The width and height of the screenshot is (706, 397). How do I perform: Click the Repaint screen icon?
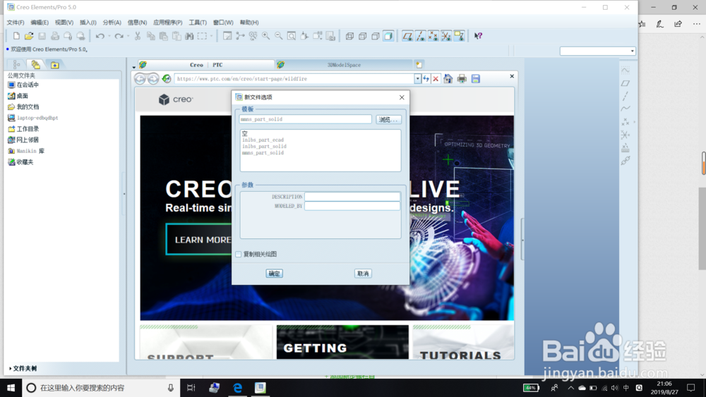[x=227, y=36]
